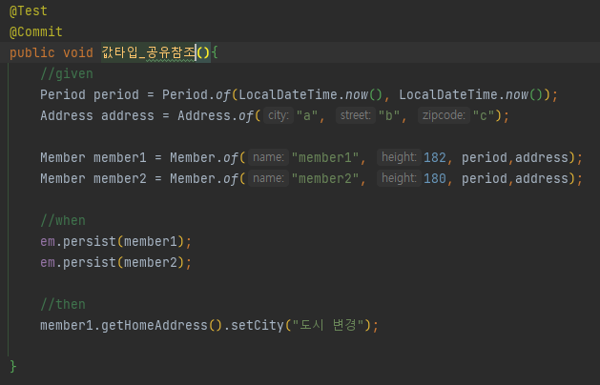Click the //when comment

(x=63, y=220)
